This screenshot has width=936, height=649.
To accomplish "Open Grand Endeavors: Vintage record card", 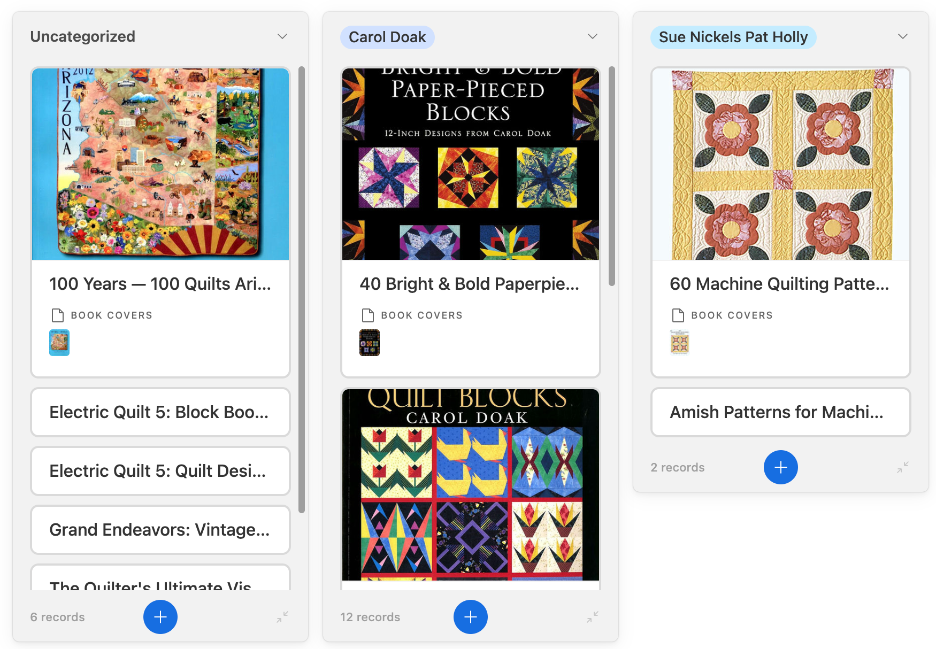I will pyautogui.click(x=160, y=530).
